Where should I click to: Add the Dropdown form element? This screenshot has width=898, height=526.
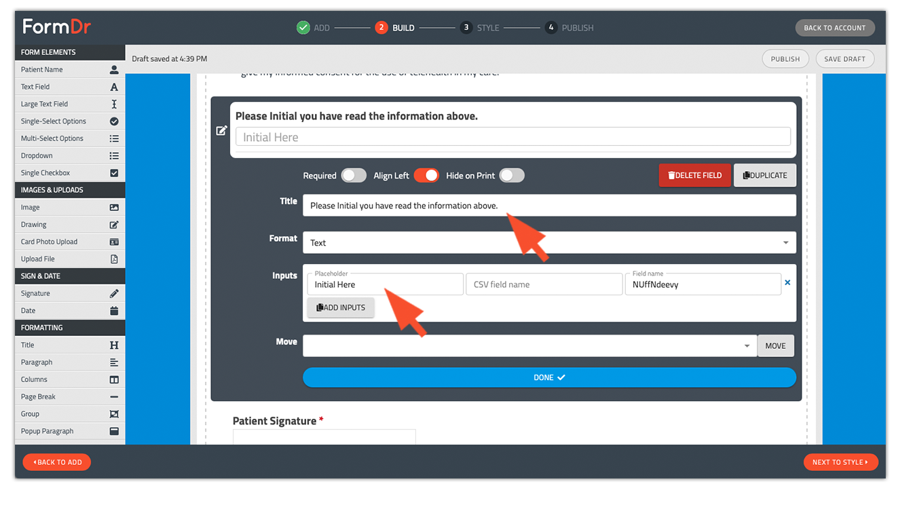pyautogui.click(x=69, y=155)
